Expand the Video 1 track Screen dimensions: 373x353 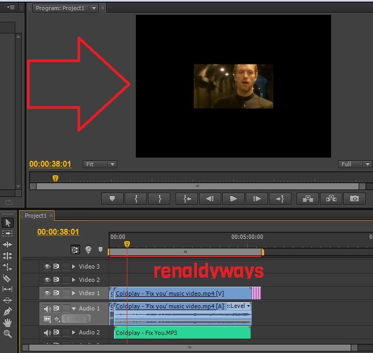[x=74, y=293]
